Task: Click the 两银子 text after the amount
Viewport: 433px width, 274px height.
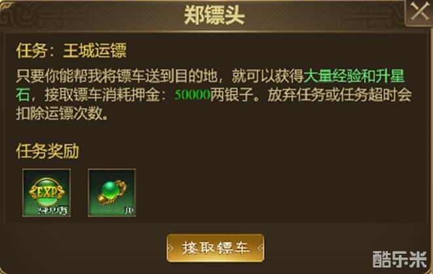Action: pos(232,95)
